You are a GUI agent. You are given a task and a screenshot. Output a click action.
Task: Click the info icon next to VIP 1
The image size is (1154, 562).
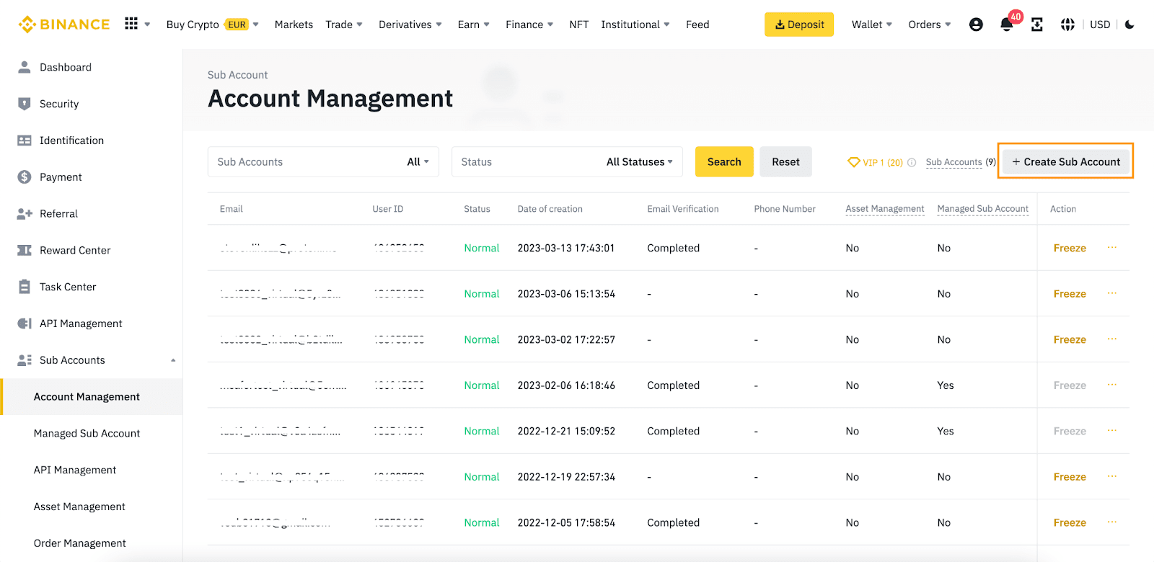coord(912,163)
